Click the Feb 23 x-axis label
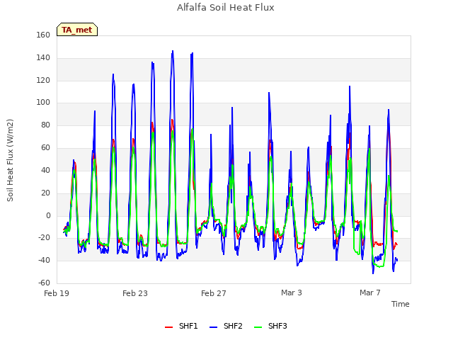Screen dimensions: 453x340 pos(135,293)
